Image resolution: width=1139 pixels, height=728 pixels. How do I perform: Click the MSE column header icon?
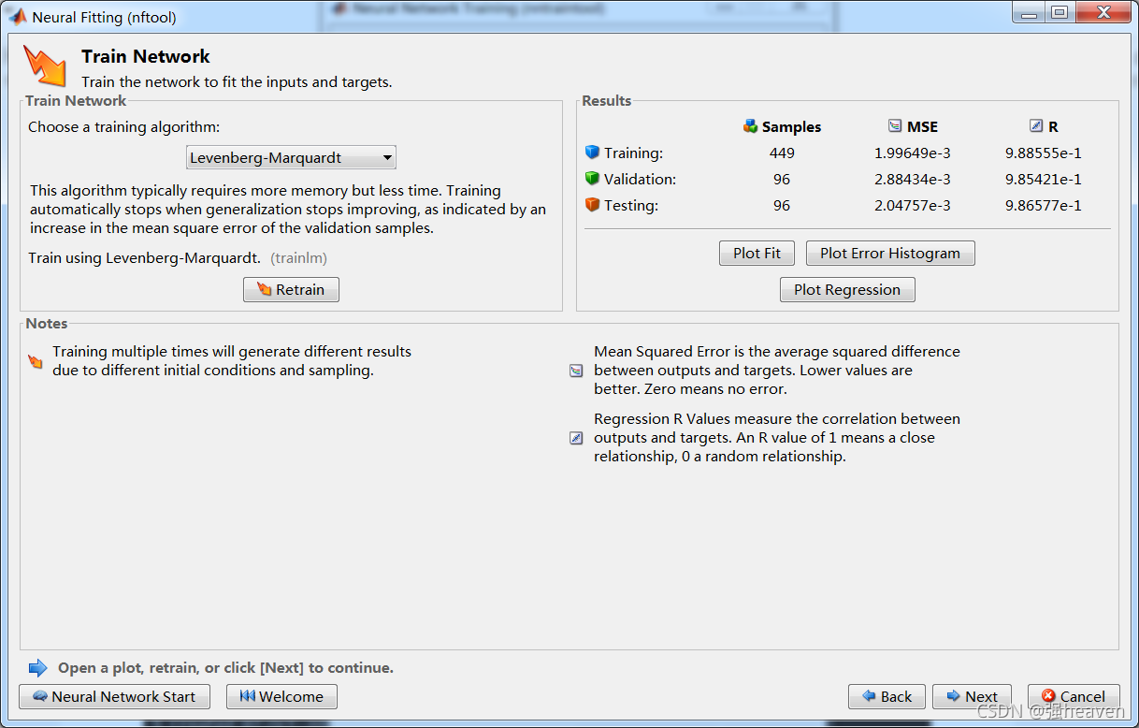[895, 126]
